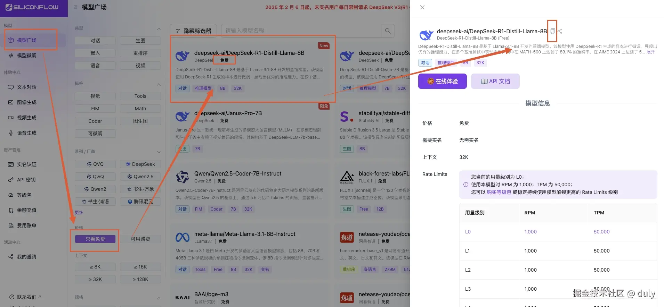Click the stable-diffusion Stability AI logo
The width and height of the screenshot is (664, 307).
(347, 117)
